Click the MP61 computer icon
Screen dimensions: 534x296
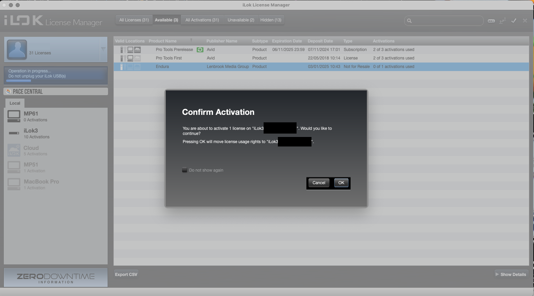[x=14, y=116]
